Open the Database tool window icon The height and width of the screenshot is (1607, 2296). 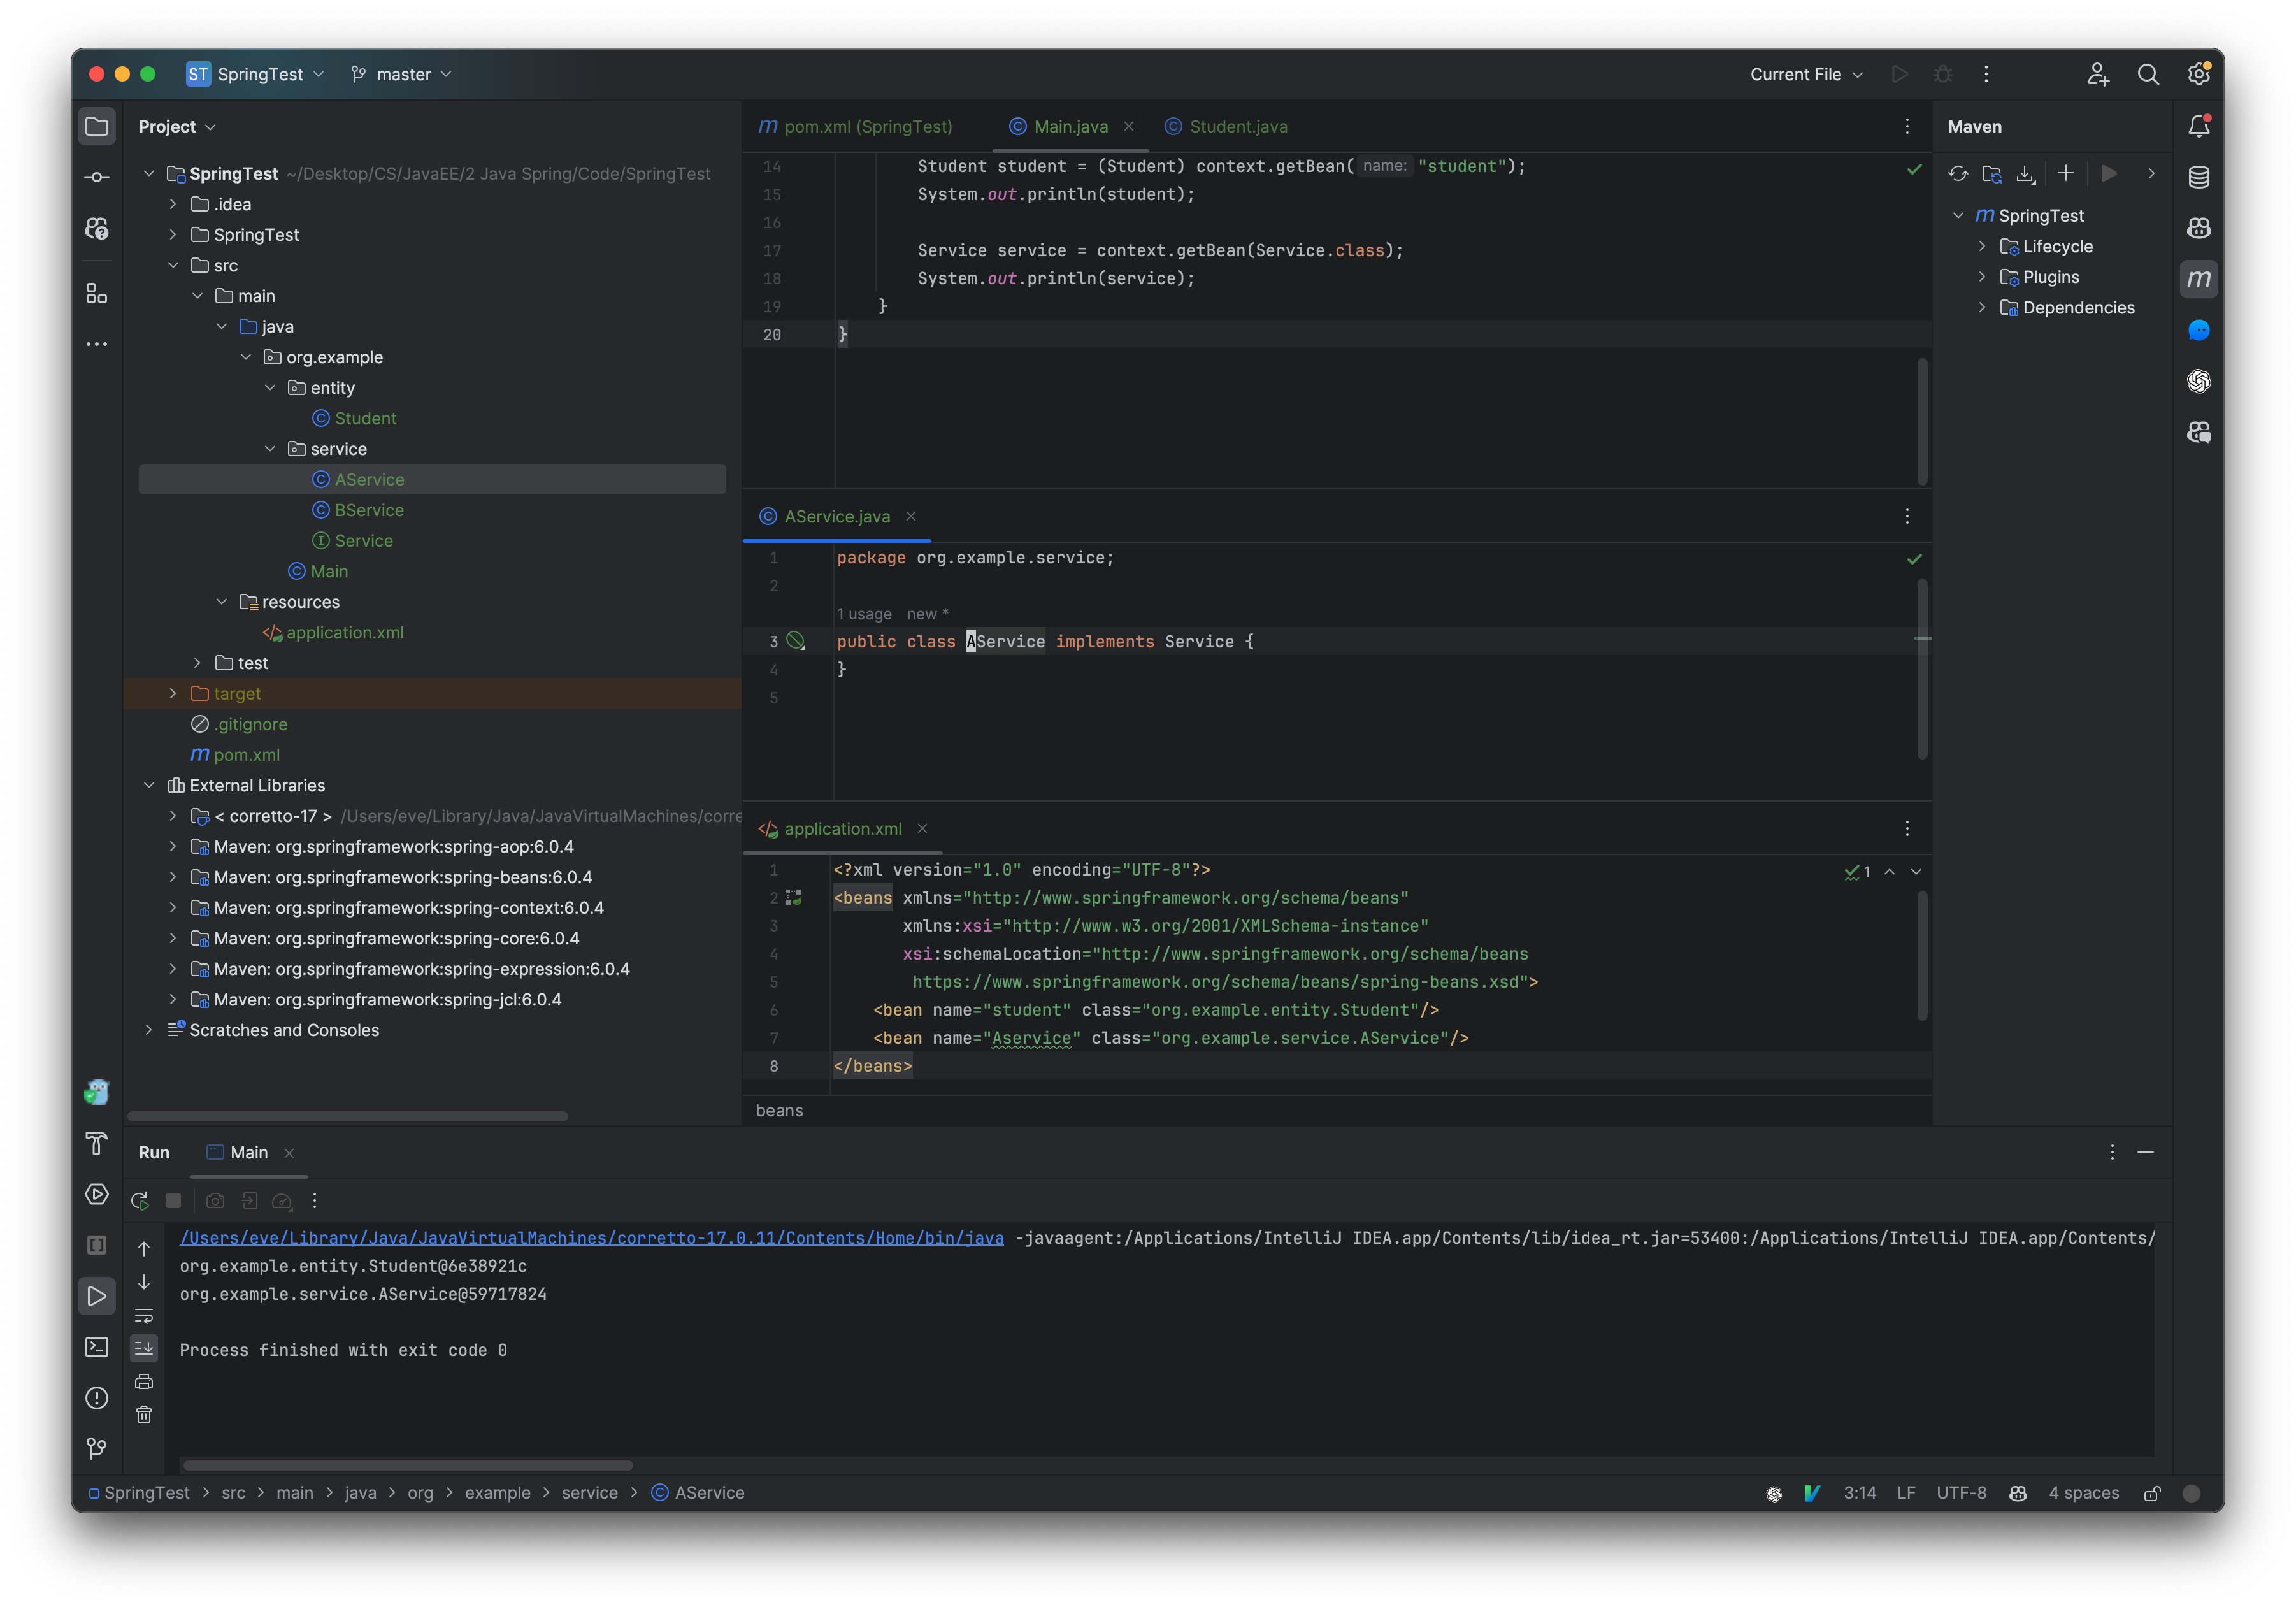(x=2199, y=177)
